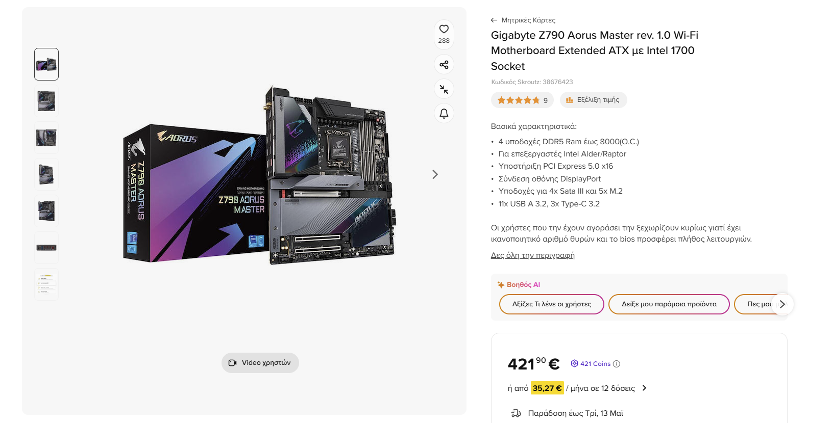Collapse the image gallery with shrink icon
The image size is (833, 423).
444,89
